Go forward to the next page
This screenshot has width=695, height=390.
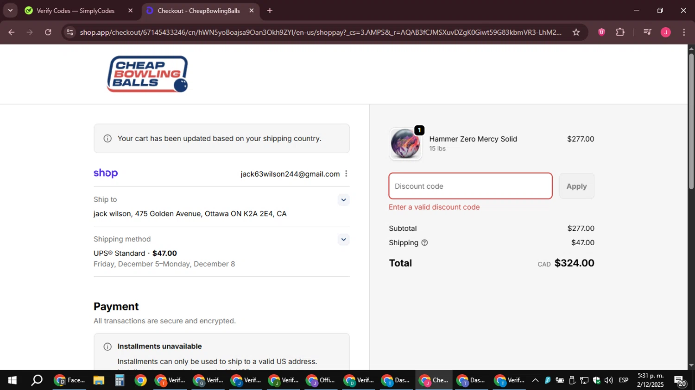[x=30, y=32]
